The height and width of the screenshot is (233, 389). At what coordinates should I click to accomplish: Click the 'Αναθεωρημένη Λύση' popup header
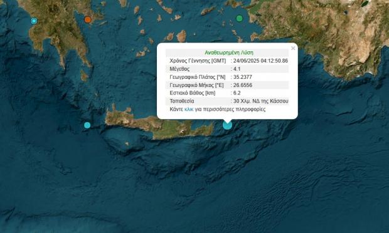(229, 53)
